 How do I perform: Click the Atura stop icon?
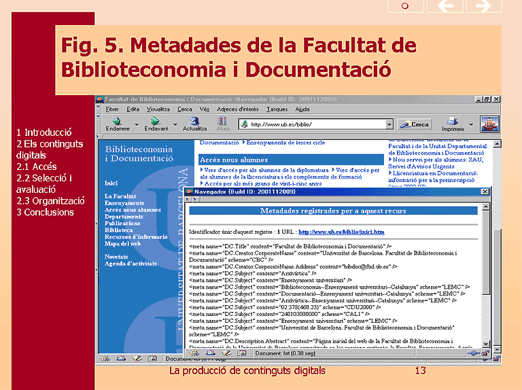point(223,124)
